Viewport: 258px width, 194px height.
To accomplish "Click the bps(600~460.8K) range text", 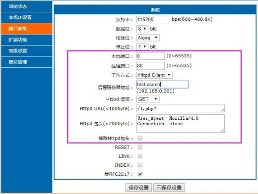I will (x=192, y=19).
